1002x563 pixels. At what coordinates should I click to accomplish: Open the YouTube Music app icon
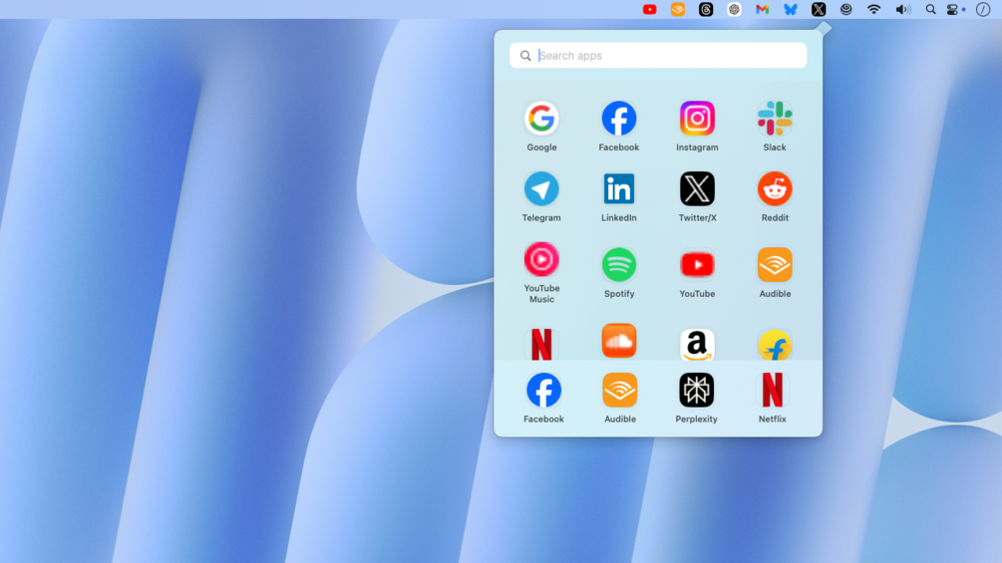[541, 259]
